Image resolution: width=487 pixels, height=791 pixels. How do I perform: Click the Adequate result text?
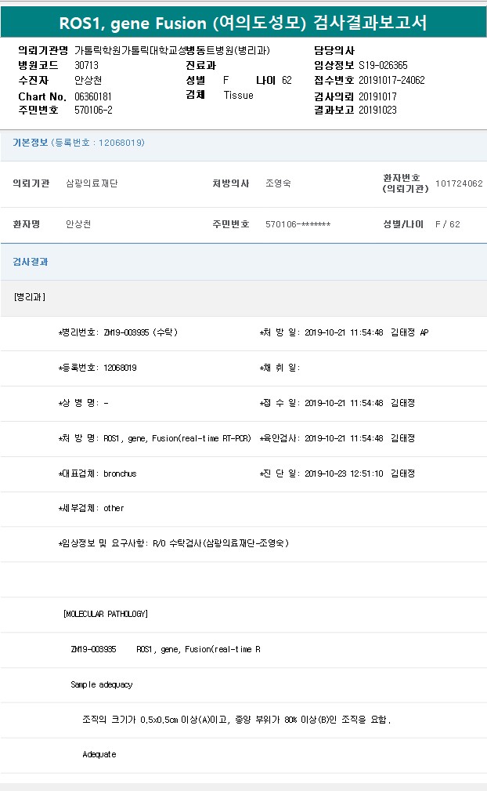tap(99, 754)
